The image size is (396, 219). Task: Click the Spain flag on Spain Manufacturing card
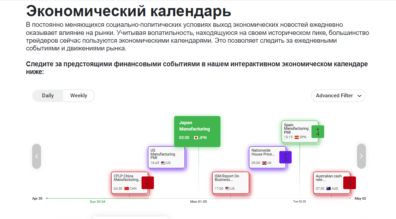[297, 137]
